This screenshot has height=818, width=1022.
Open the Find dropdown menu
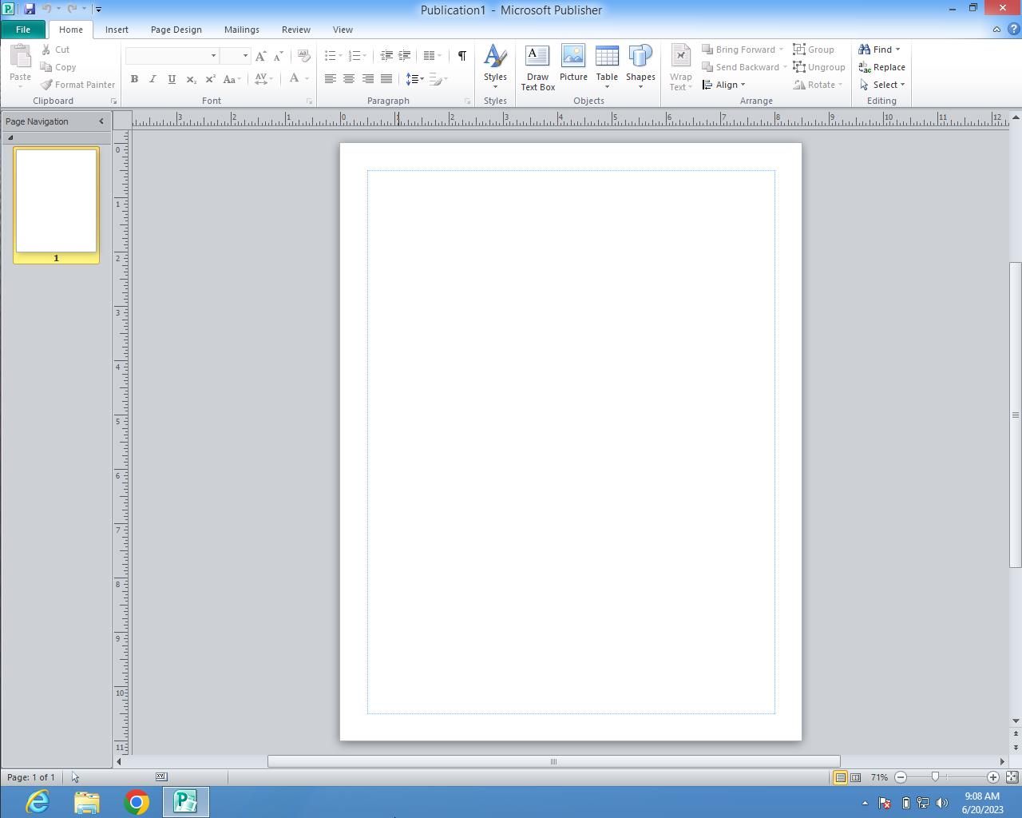coord(880,50)
